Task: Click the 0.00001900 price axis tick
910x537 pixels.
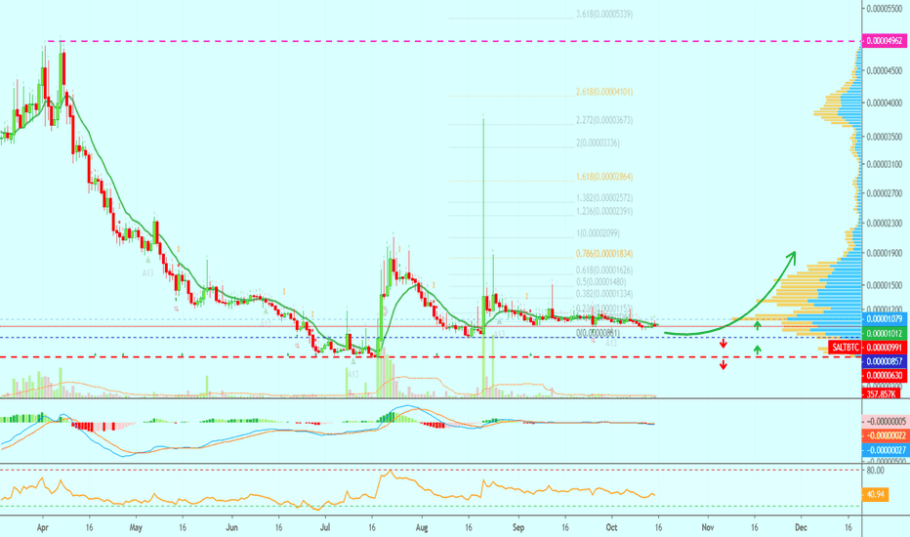Action: pos(885,253)
